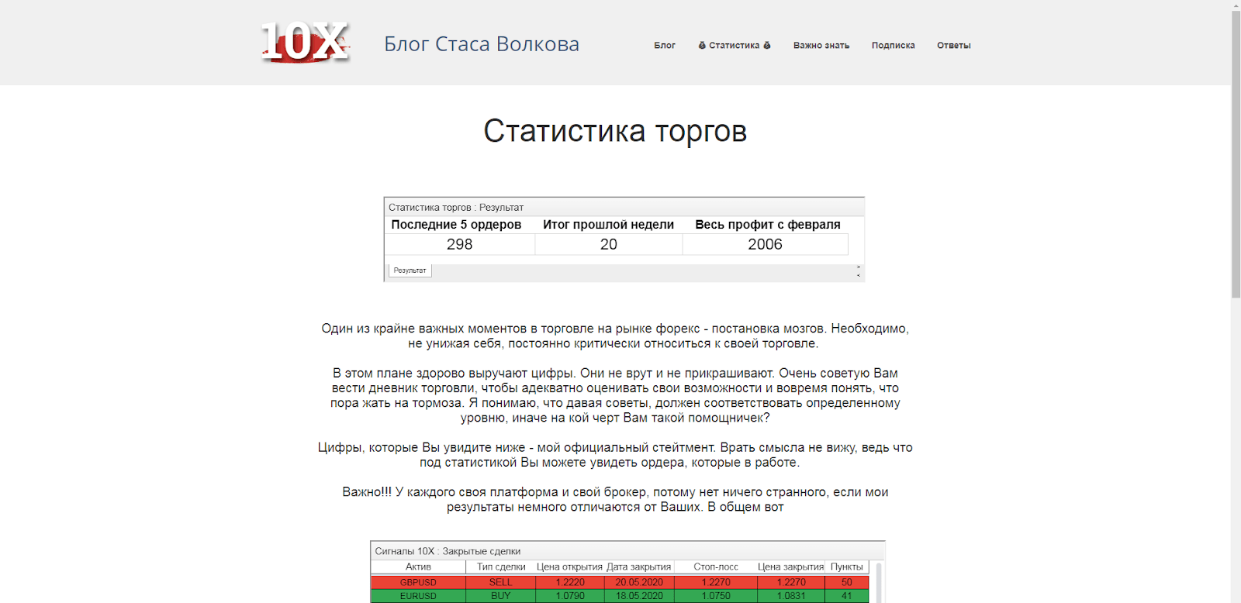Viewport: 1241px width, 603px height.
Task: Open the Подписка menu item
Action: 894,46
